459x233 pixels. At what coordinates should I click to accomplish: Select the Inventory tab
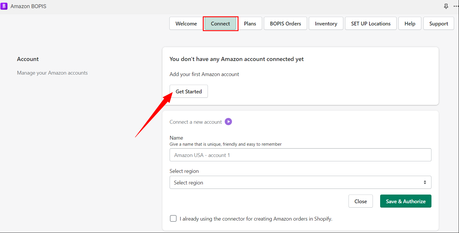[326, 23]
